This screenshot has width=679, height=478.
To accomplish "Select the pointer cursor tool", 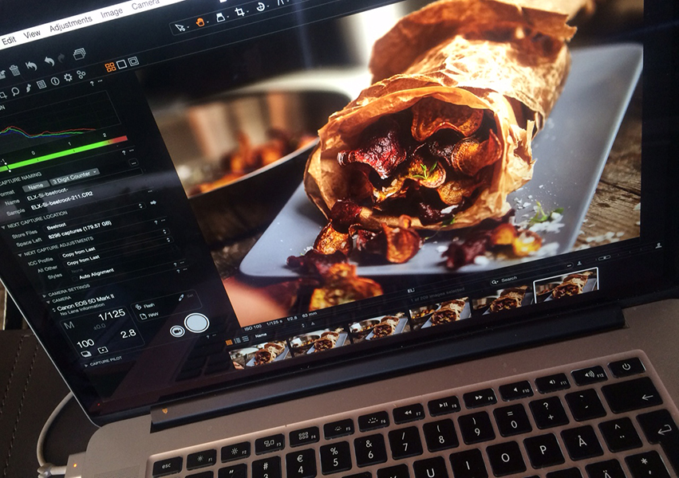I will tap(180, 28).
